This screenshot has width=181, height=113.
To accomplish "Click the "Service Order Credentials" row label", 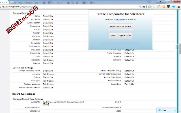I will pos(110,74).
